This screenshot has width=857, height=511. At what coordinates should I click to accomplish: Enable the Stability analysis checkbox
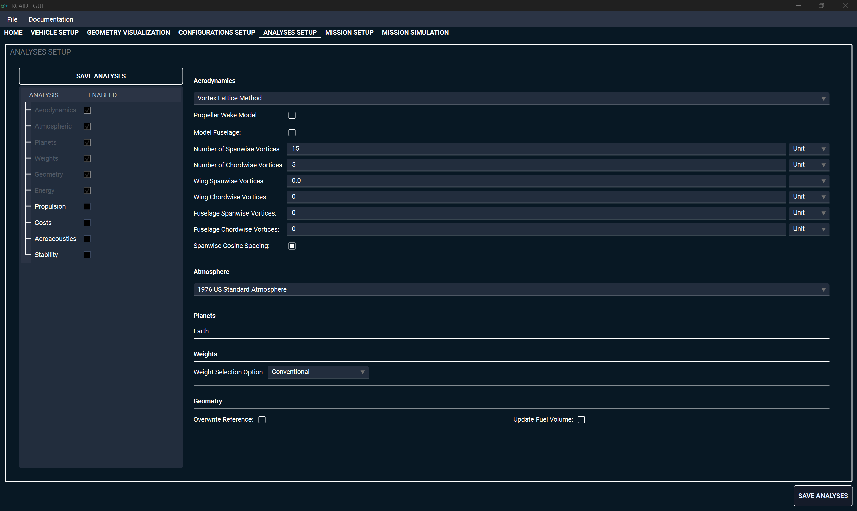click(x=87, y=255)
